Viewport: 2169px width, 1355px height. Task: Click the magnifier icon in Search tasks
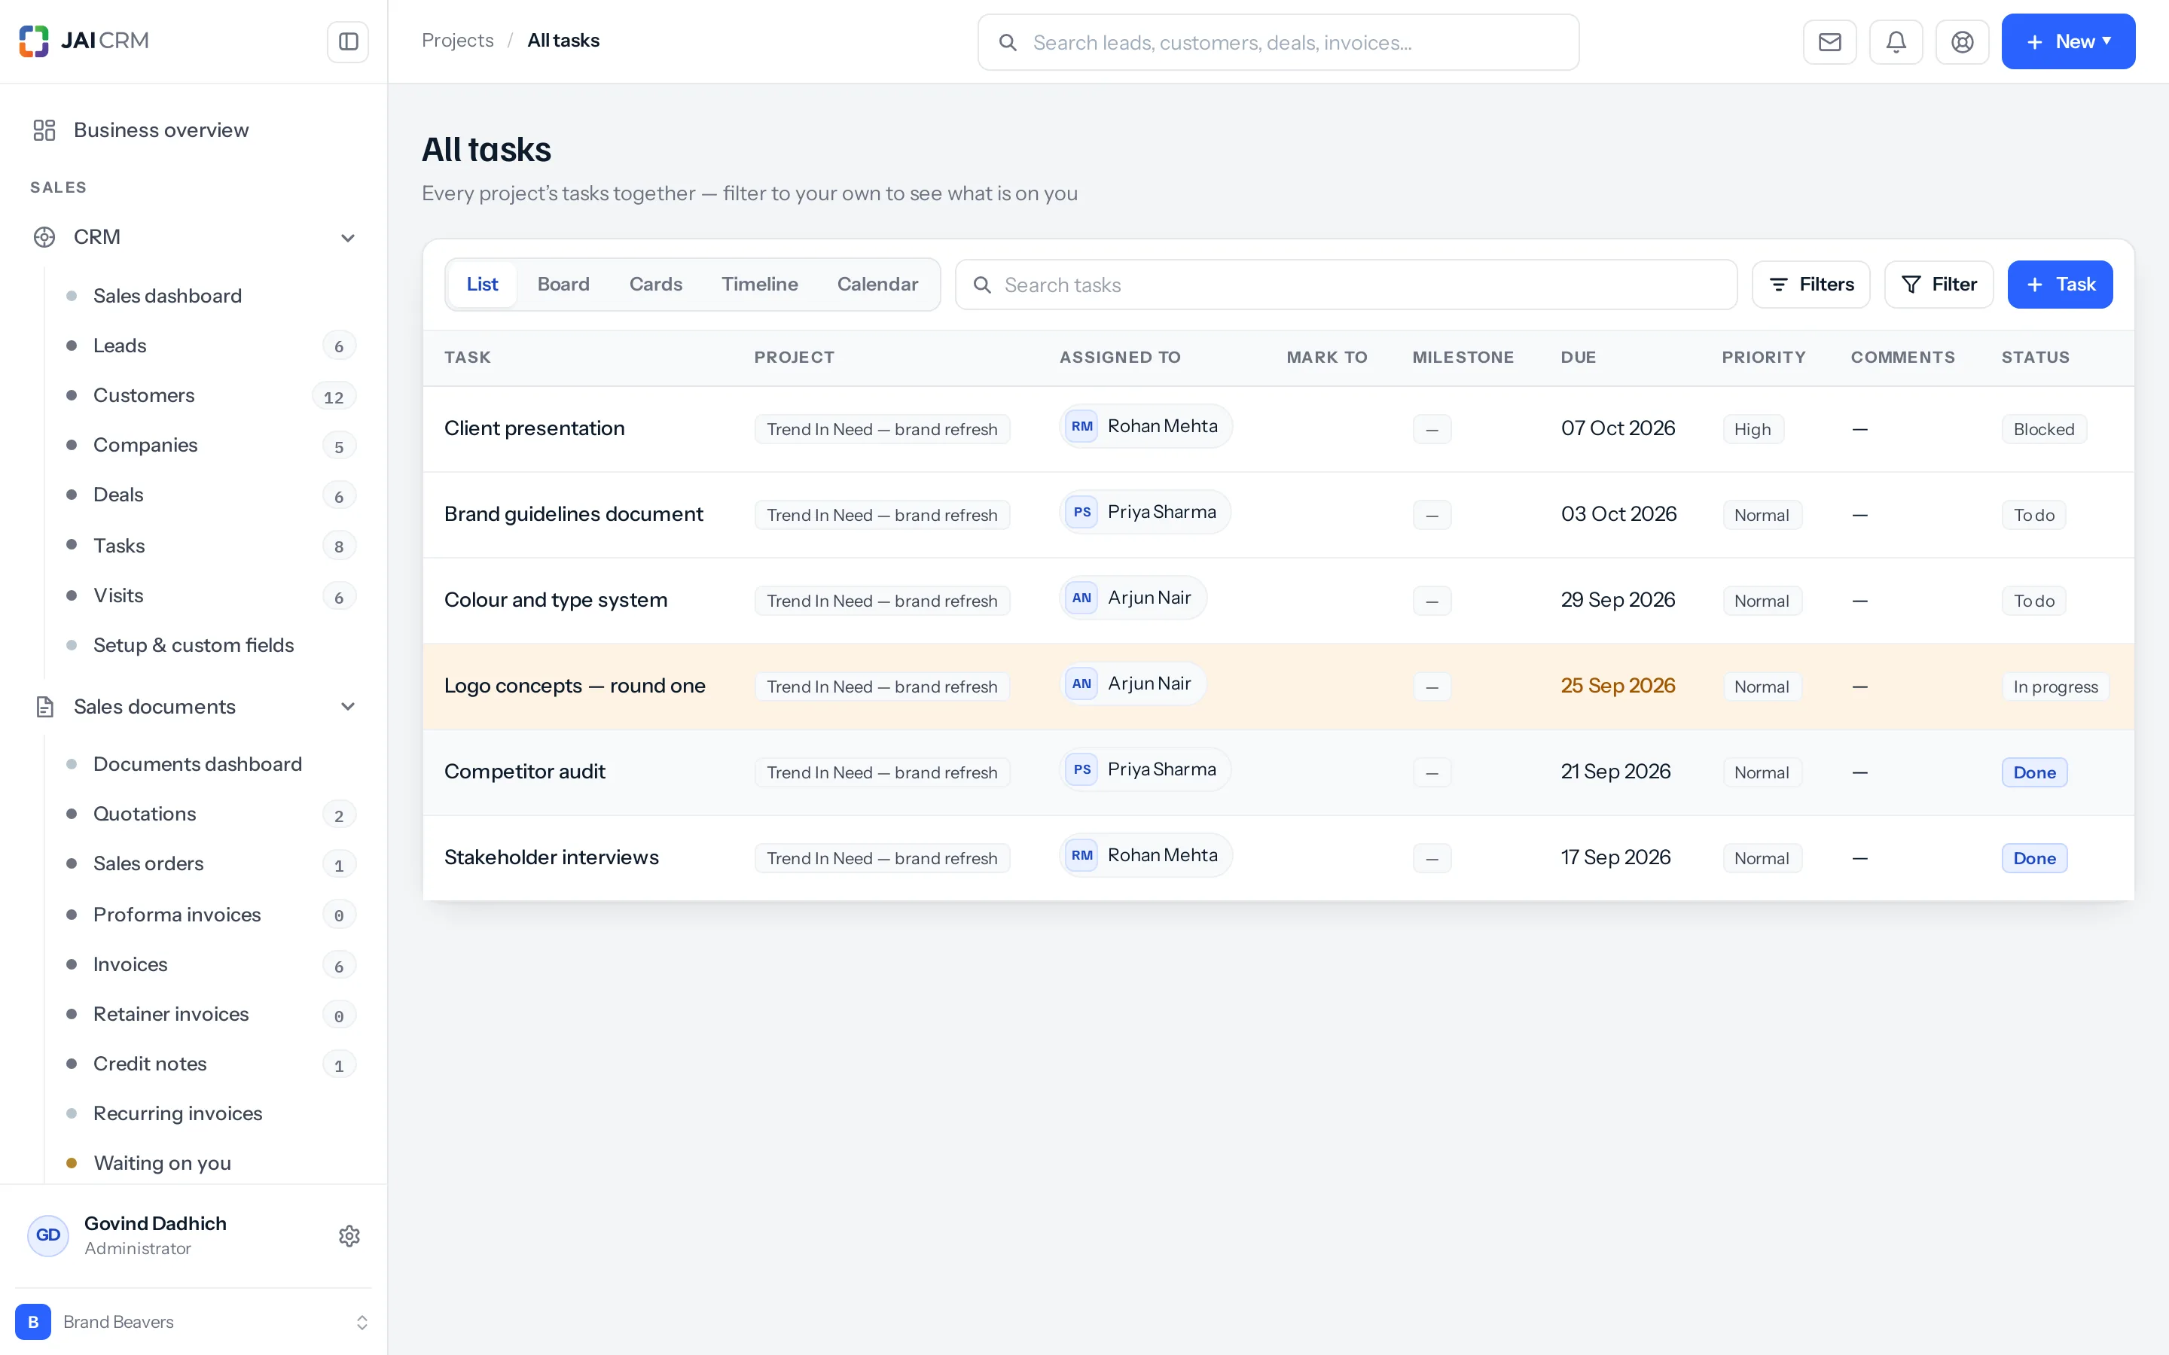[x=982, y=285]
